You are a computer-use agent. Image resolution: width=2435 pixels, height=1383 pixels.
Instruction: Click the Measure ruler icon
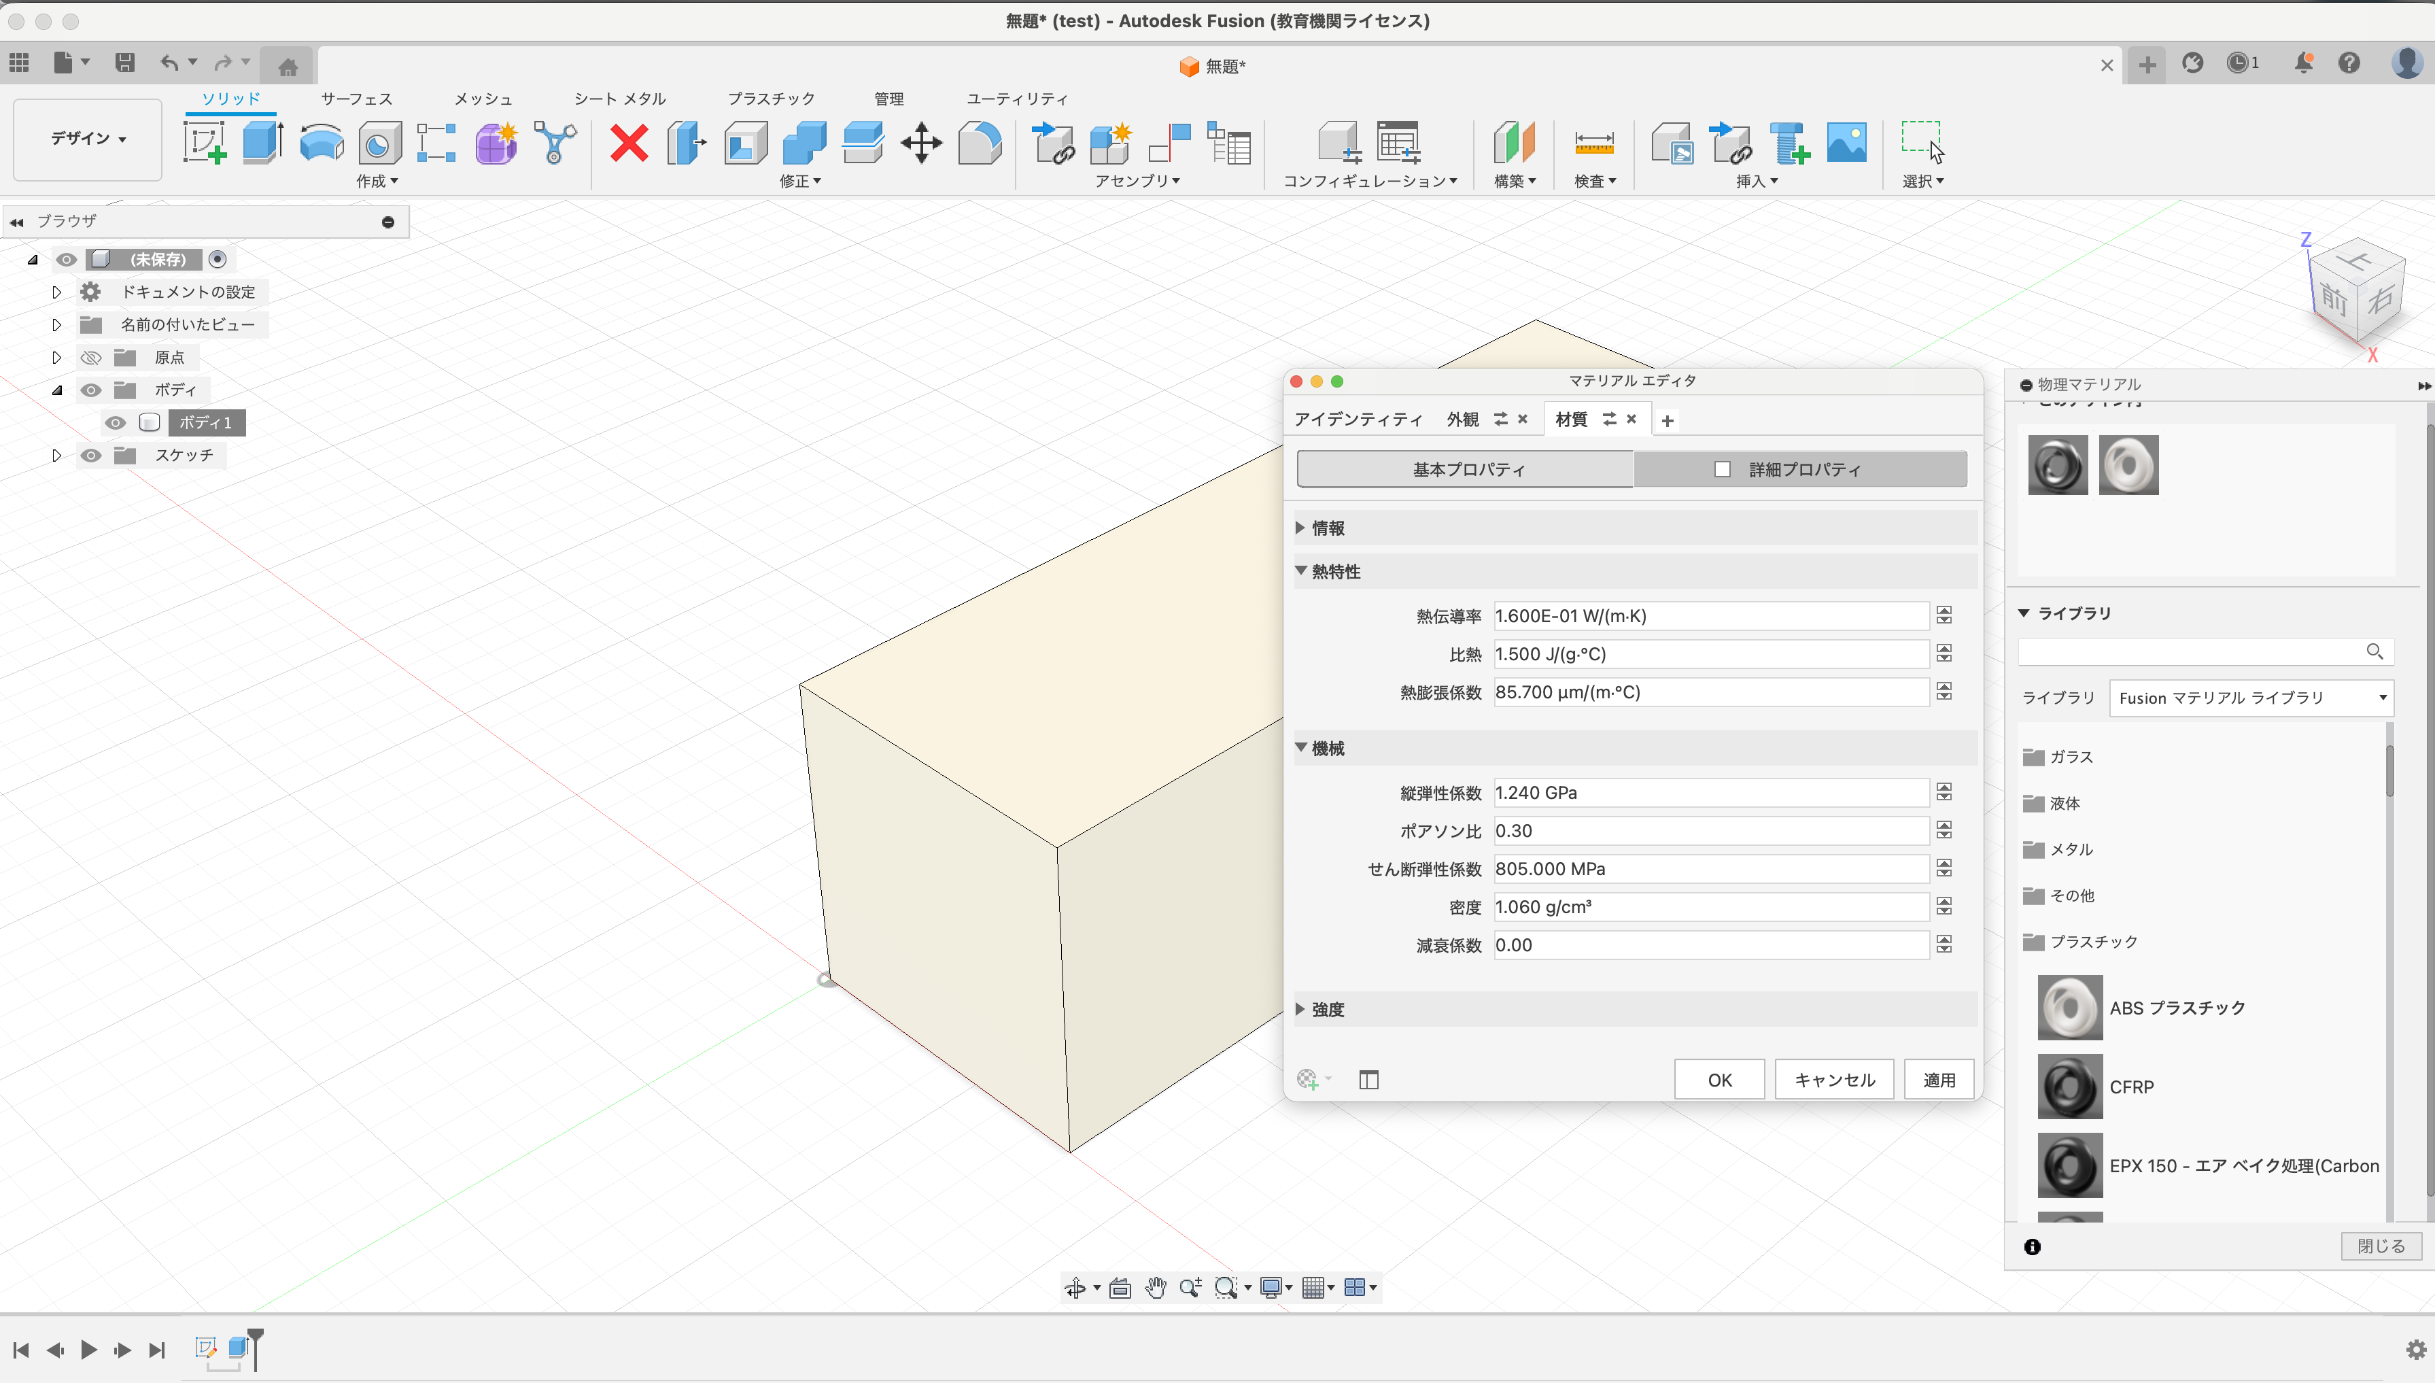click(1593, 143)
